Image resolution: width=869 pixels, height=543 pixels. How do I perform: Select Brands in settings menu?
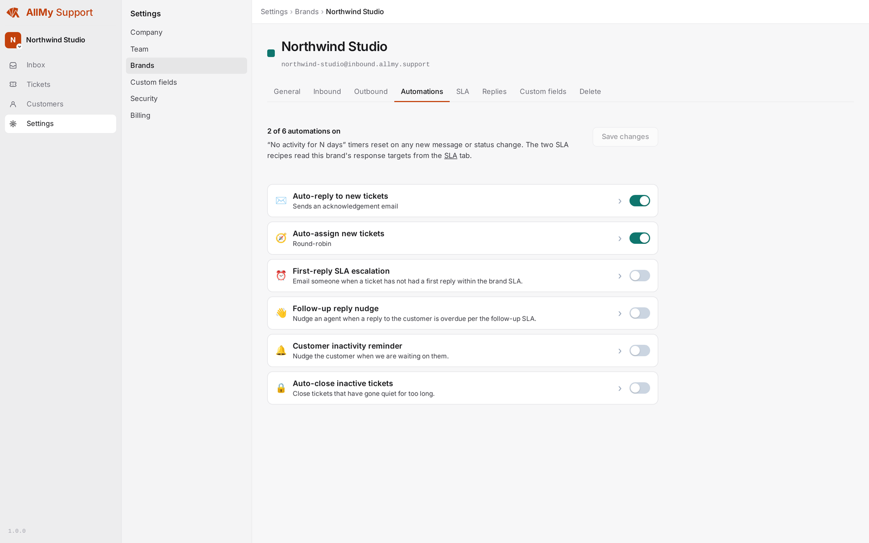(x=186, y=66)
